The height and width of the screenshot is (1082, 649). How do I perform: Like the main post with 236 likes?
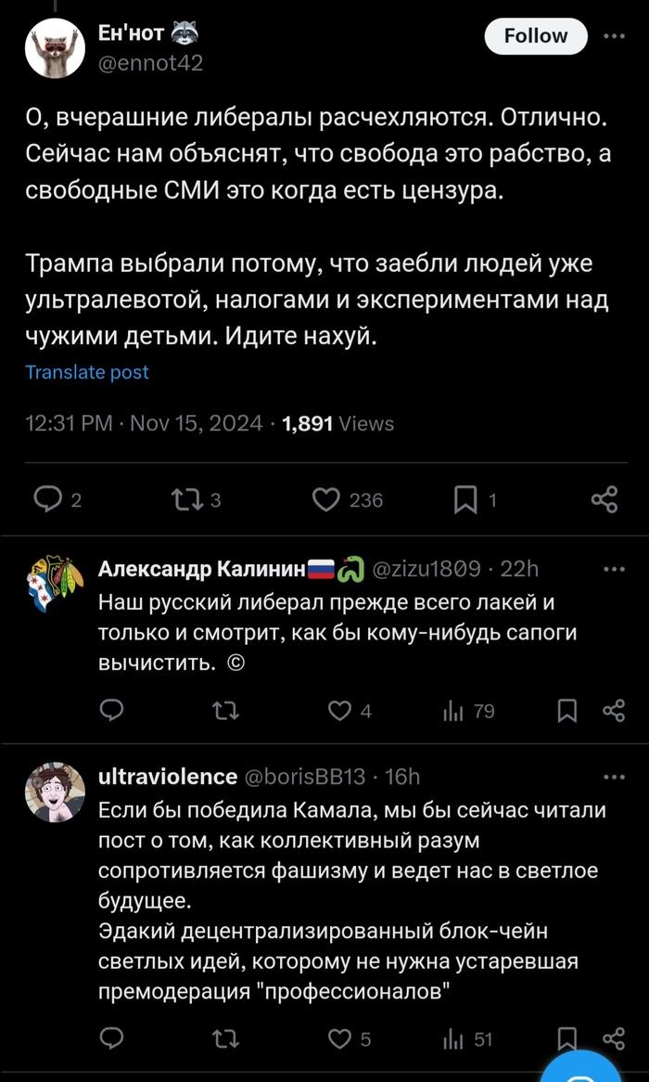[325, 500]
